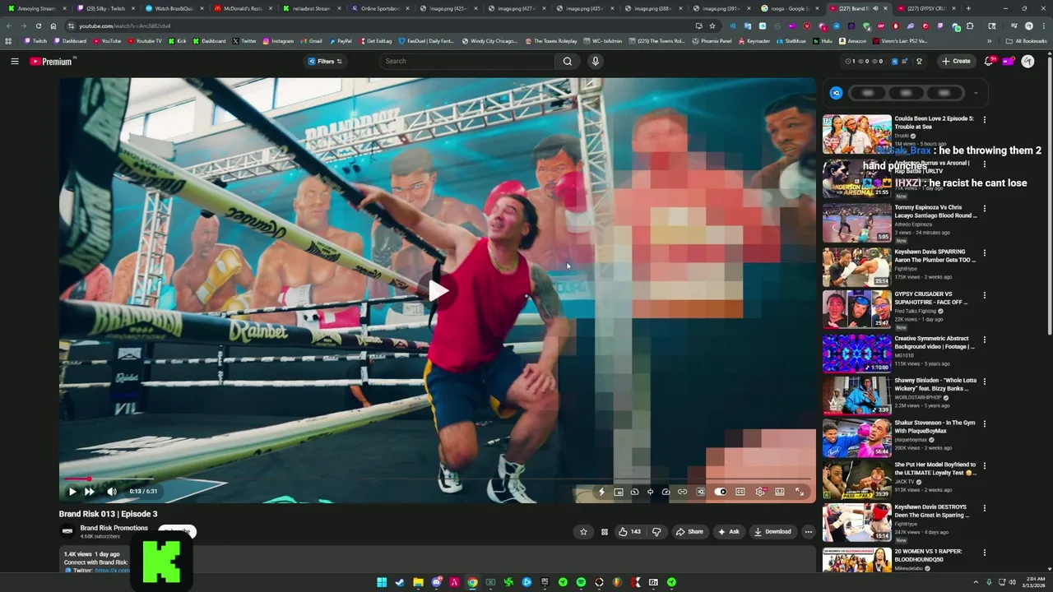
Task: Open the YouTube TV bookmark
Action: point(145,41)
